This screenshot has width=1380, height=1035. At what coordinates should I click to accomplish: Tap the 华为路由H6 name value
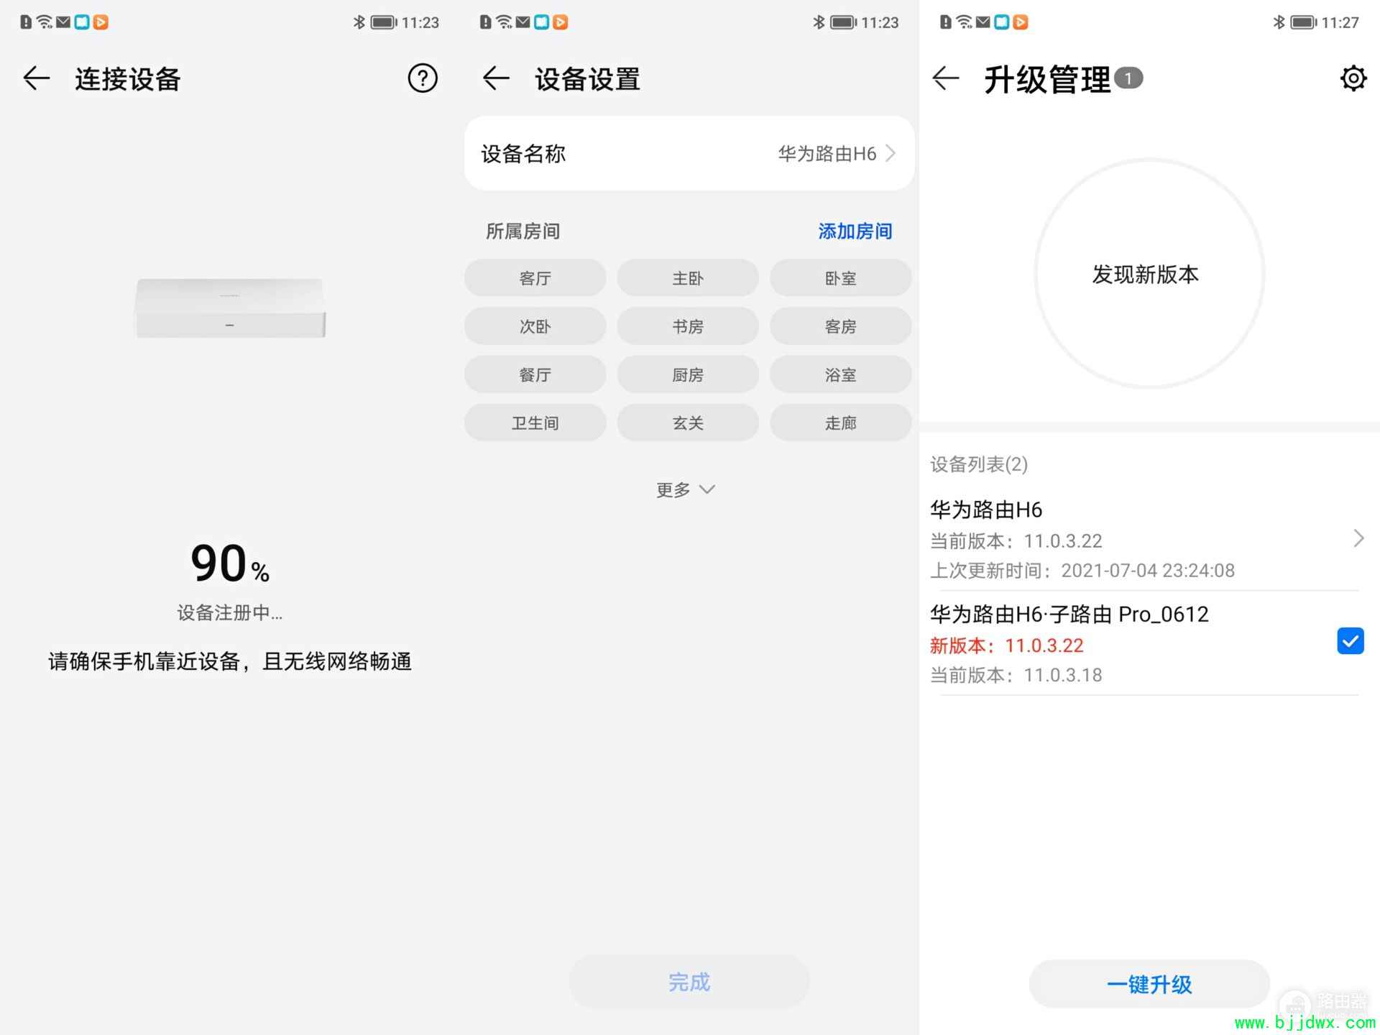point(827,153)
